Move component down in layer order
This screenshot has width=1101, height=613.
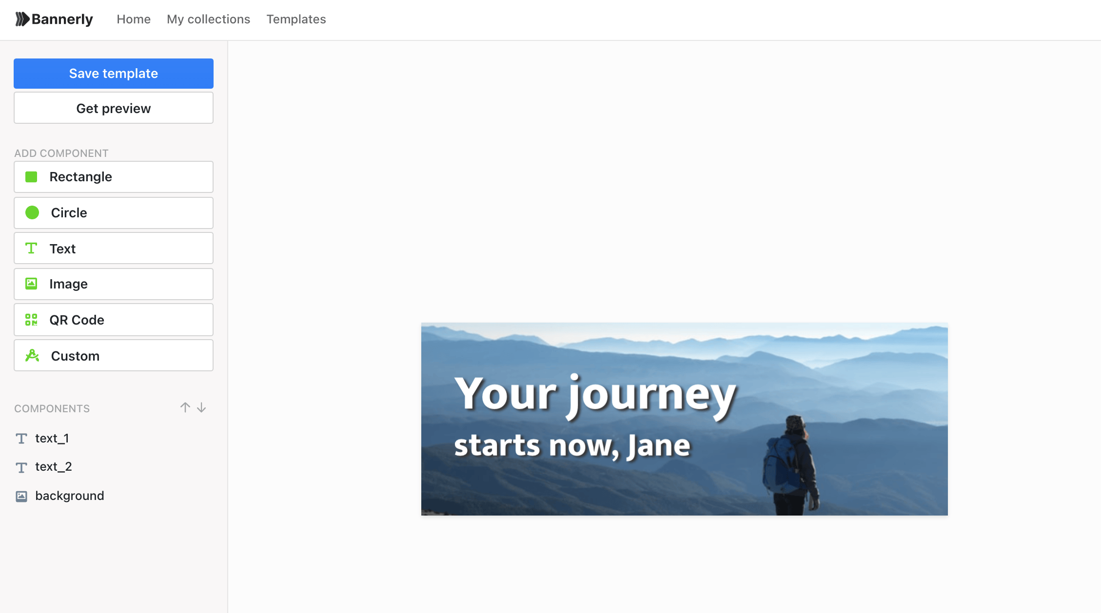tap(201, 408)
